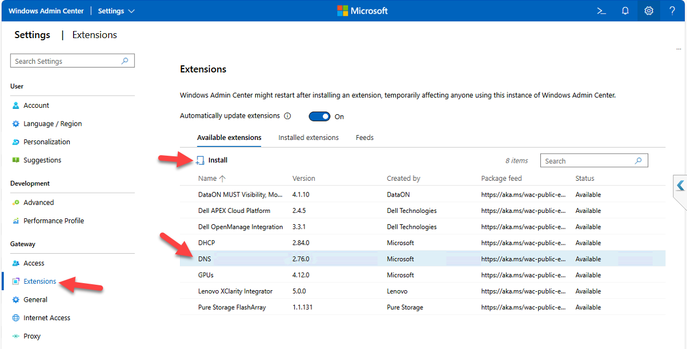Click Windows Admin Center title link

click(46, 11)
